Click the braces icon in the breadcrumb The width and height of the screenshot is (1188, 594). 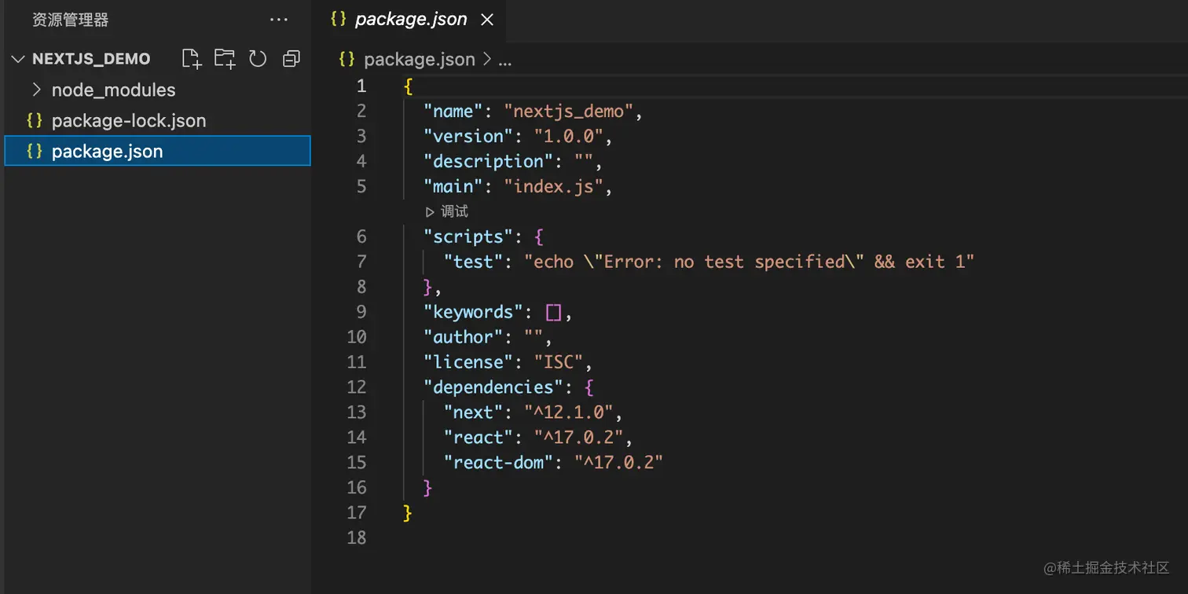tap(347, 60)
